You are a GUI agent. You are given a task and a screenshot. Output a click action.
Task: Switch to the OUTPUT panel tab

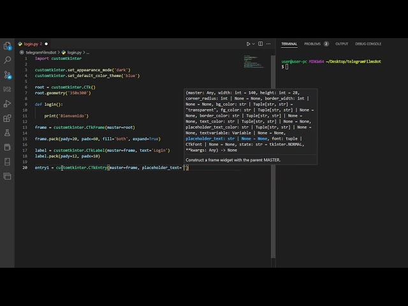point(342,44)
